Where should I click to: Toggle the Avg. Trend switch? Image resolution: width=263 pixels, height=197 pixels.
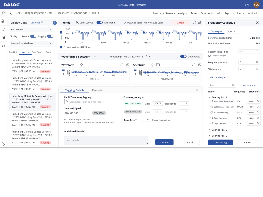coord(100,22)
